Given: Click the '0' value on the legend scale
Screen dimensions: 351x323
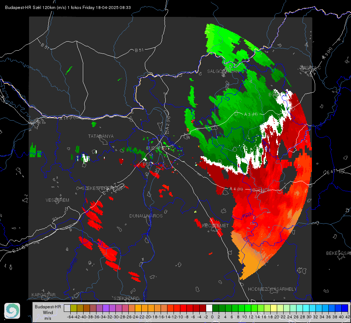Looking at the screenshot, I should 212,317.
